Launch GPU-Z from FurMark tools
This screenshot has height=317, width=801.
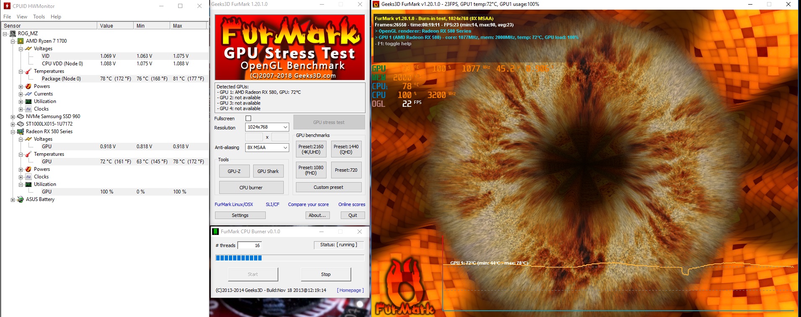tap(234, 171)
